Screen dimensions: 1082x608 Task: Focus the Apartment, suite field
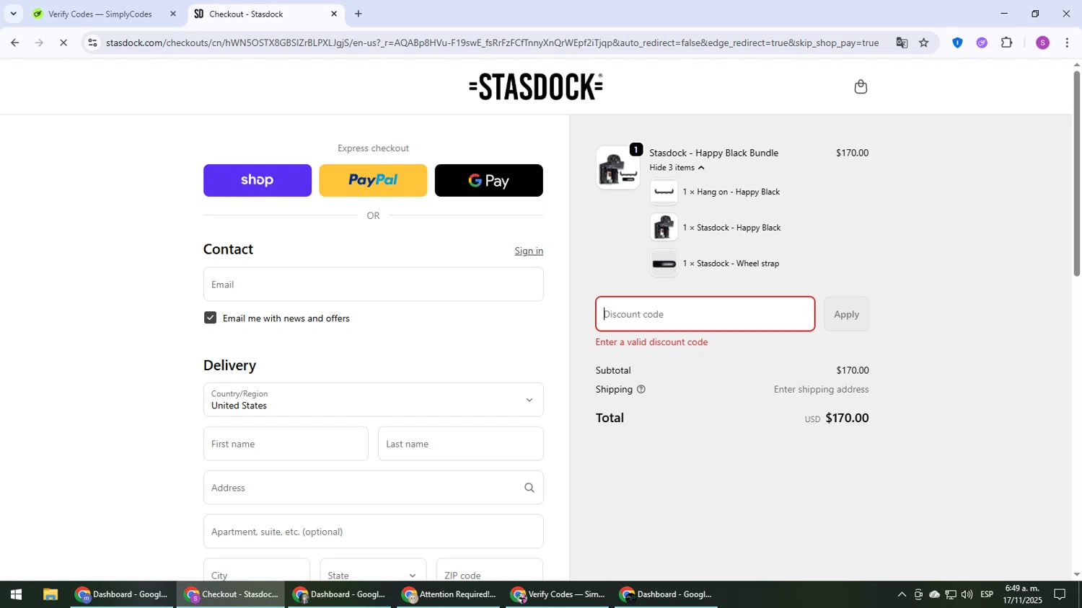373,532
